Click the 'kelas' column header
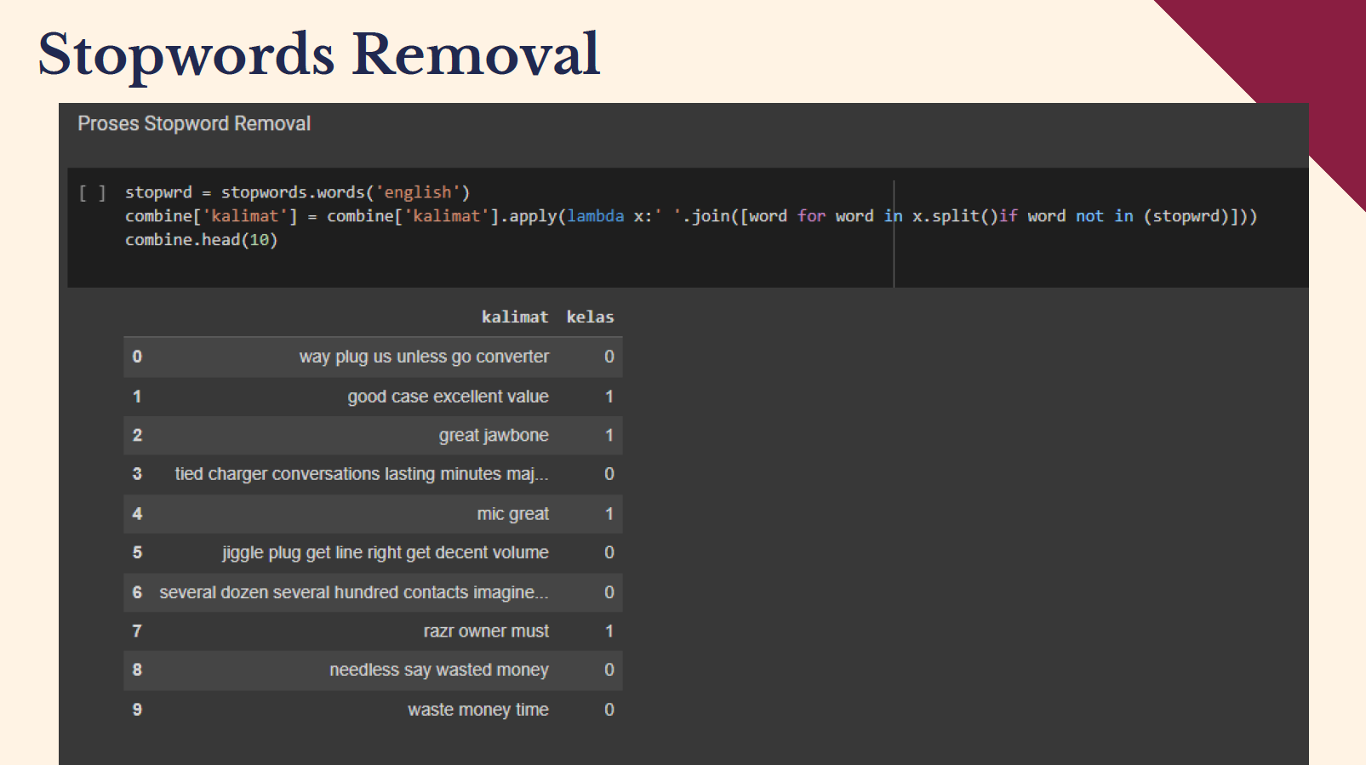 point(590,317)
